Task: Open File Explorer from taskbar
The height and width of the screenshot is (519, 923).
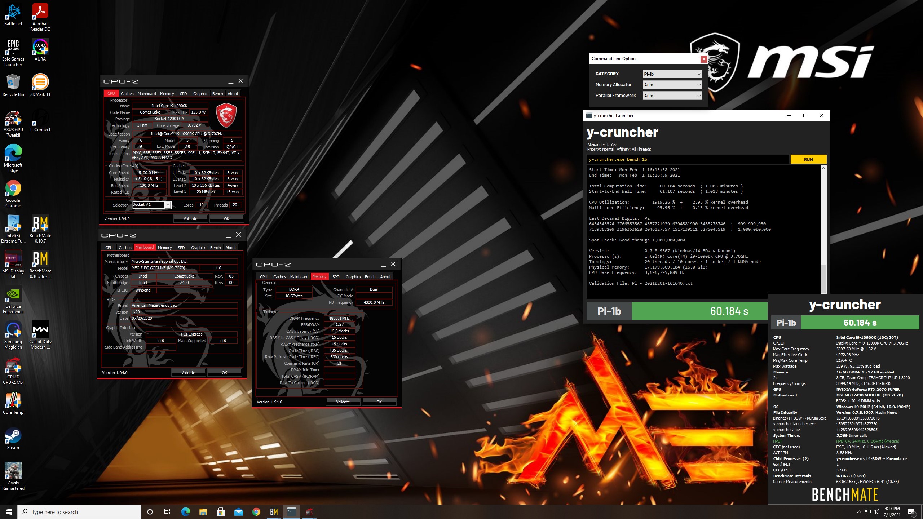Action: click(203, 512)
